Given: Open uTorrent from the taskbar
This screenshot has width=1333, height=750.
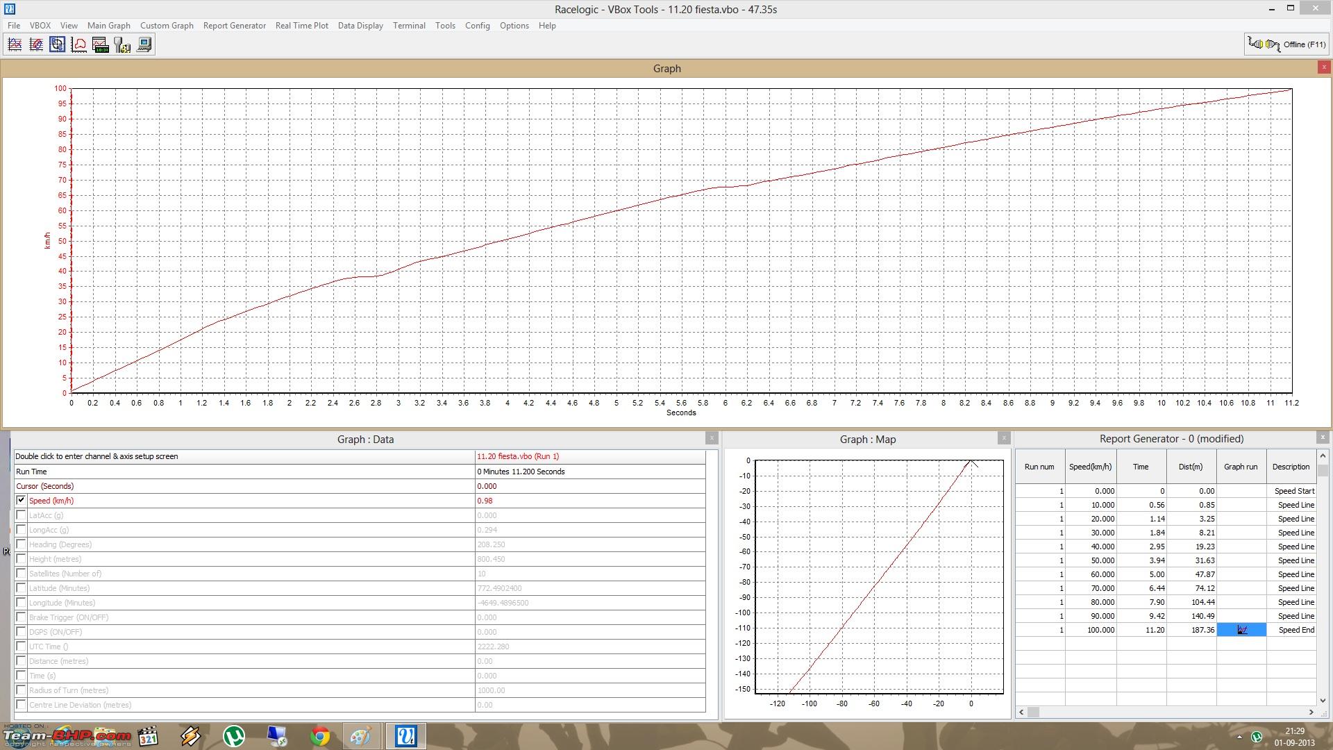Looking at the screenshot, I should pyautogui.click(x=233, y=736).
